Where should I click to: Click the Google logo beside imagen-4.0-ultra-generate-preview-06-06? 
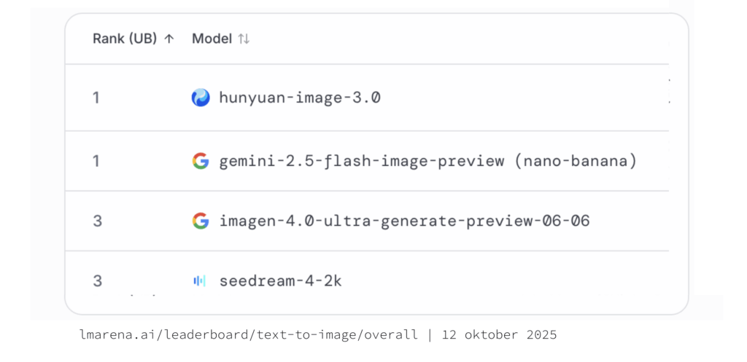[201, 221]
